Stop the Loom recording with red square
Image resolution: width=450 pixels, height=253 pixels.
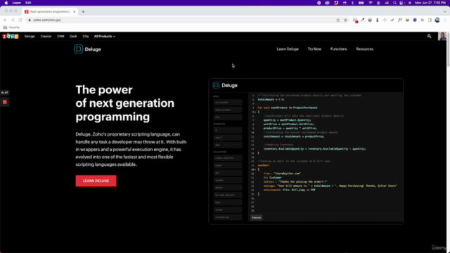pyautogui.click(x=5, y=102)
